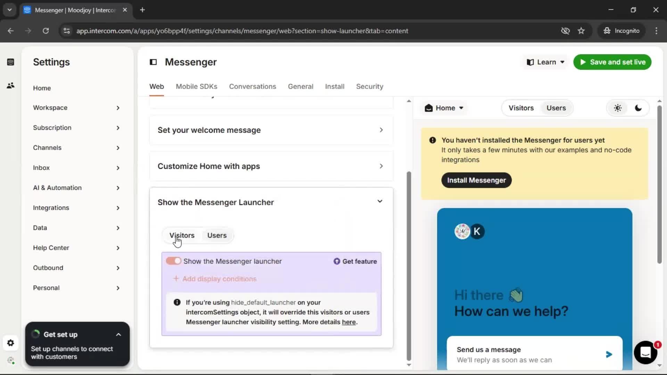Switch to Install tab
Viewport: 667px width, 375px height.
point(335,86)
